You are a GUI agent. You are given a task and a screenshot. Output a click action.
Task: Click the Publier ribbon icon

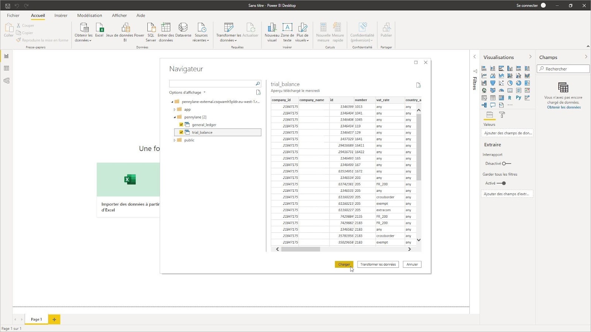pyautogui.click(x=386, y=30)
